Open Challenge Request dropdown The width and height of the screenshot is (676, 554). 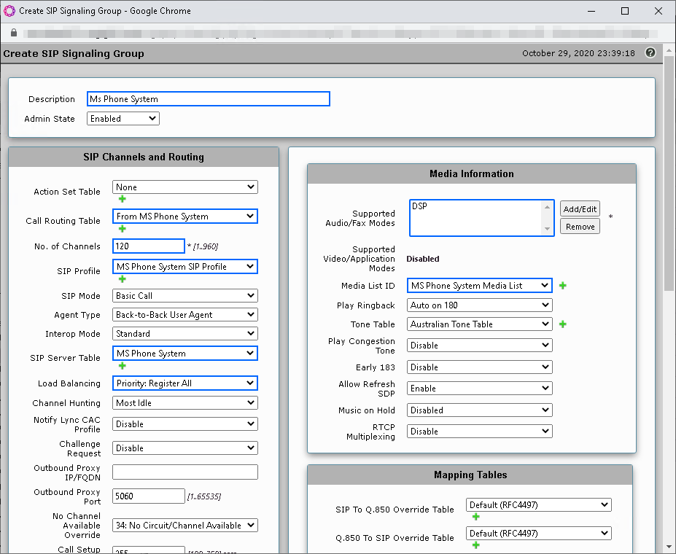tap(185, 448)
